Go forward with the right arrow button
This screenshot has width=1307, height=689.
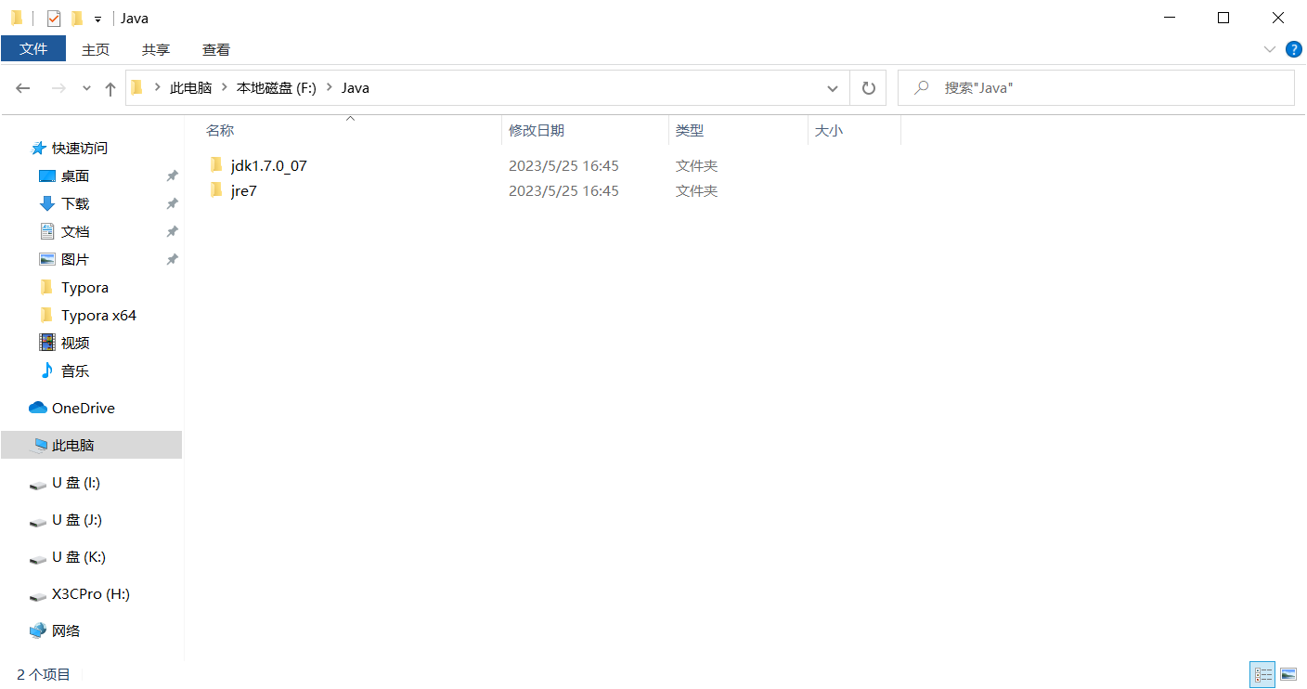[58, 88]
